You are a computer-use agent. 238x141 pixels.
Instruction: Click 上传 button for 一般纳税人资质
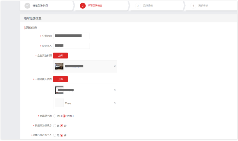pos(60,79)
